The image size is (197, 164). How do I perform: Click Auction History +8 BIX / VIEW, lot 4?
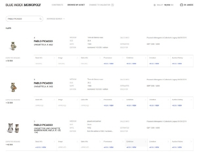(177, 64)
